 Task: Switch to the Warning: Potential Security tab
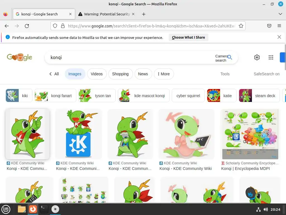point(106,14)
